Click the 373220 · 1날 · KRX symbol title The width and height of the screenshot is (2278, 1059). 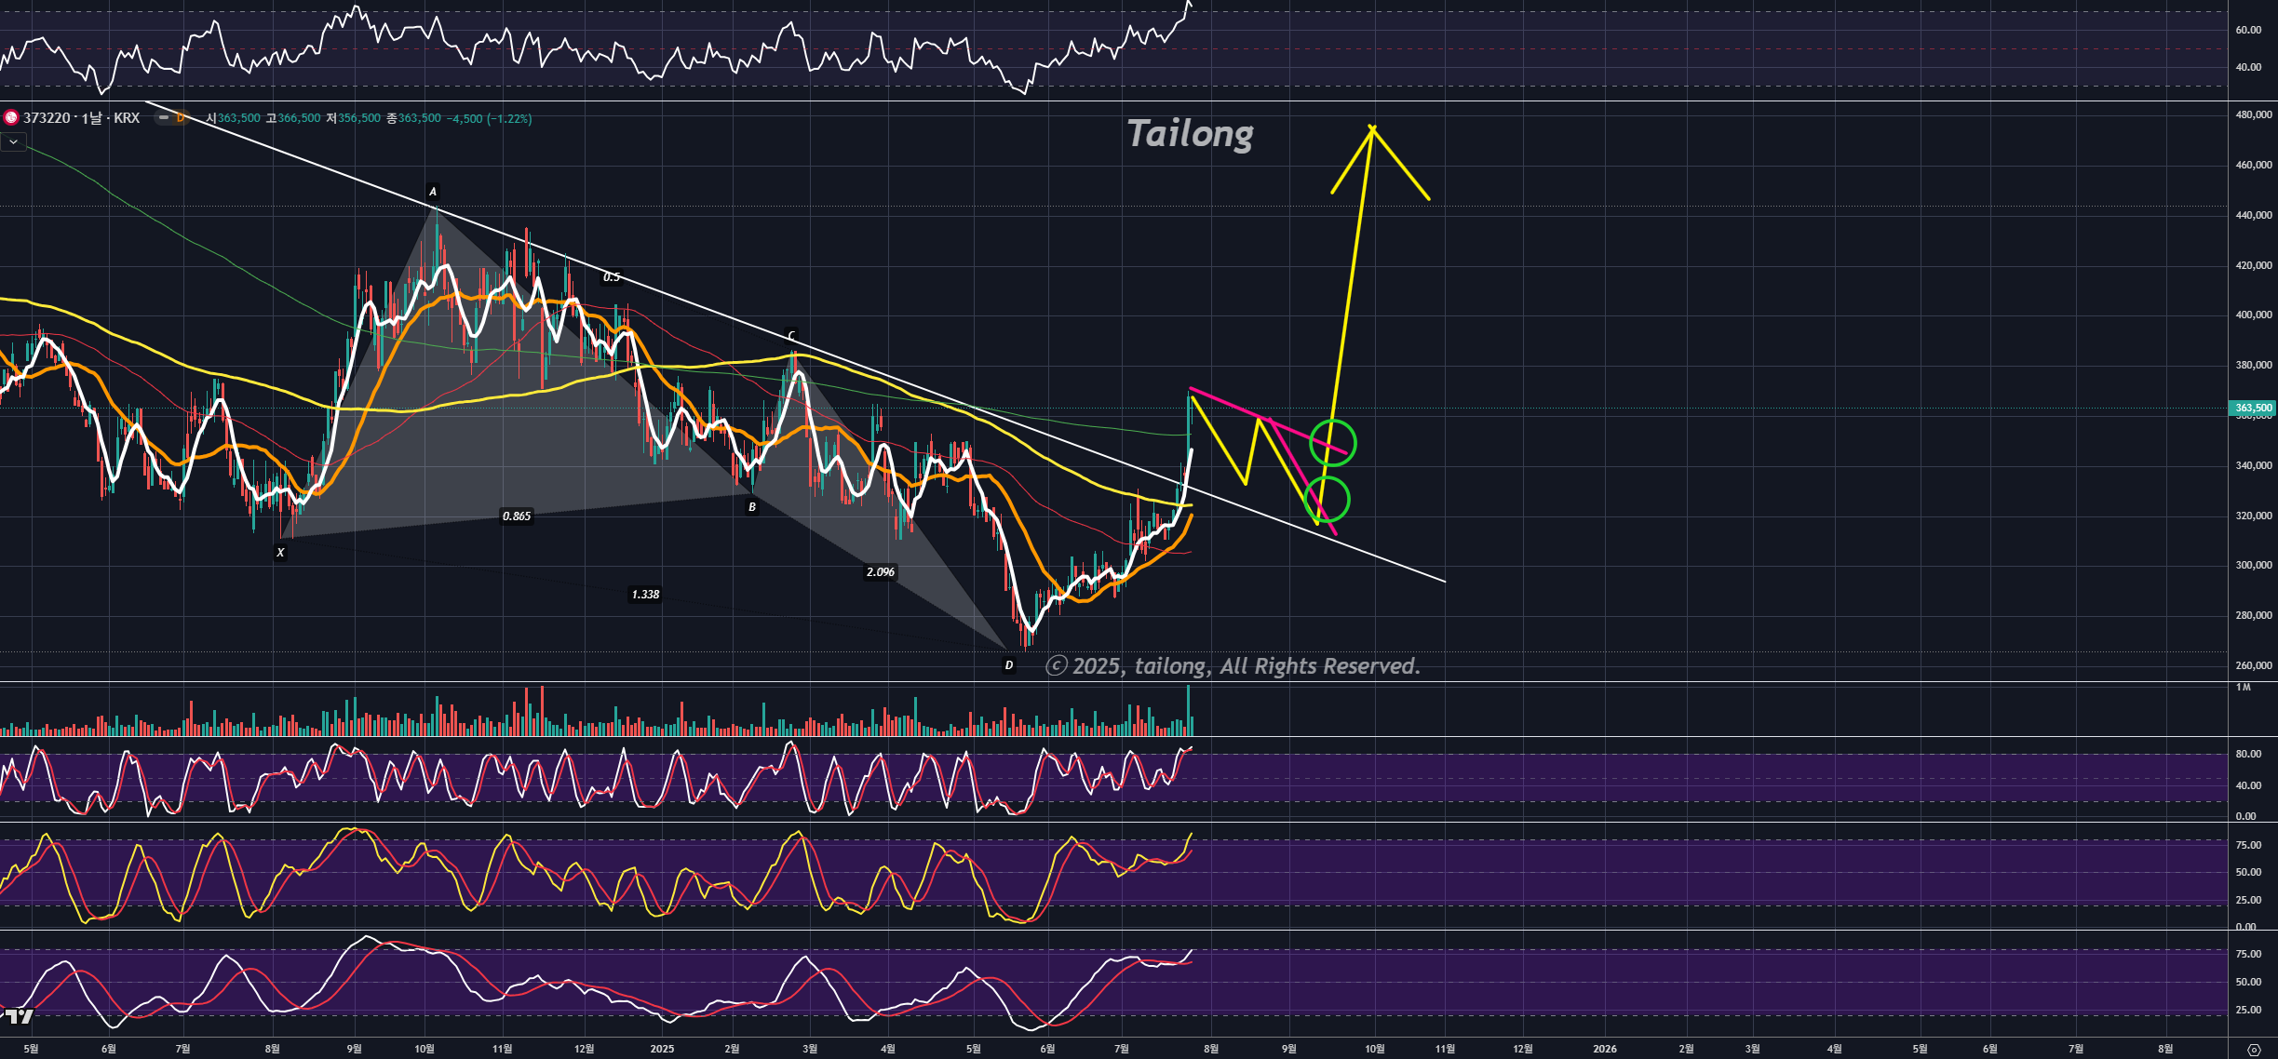pos(81,118)
